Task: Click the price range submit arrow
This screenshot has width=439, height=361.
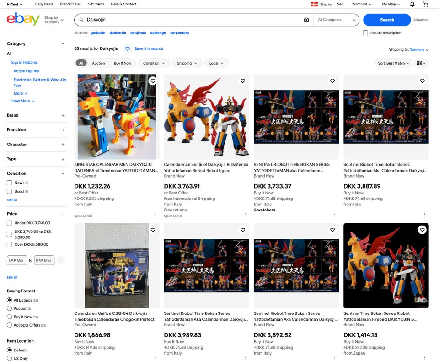Action: 60,260
